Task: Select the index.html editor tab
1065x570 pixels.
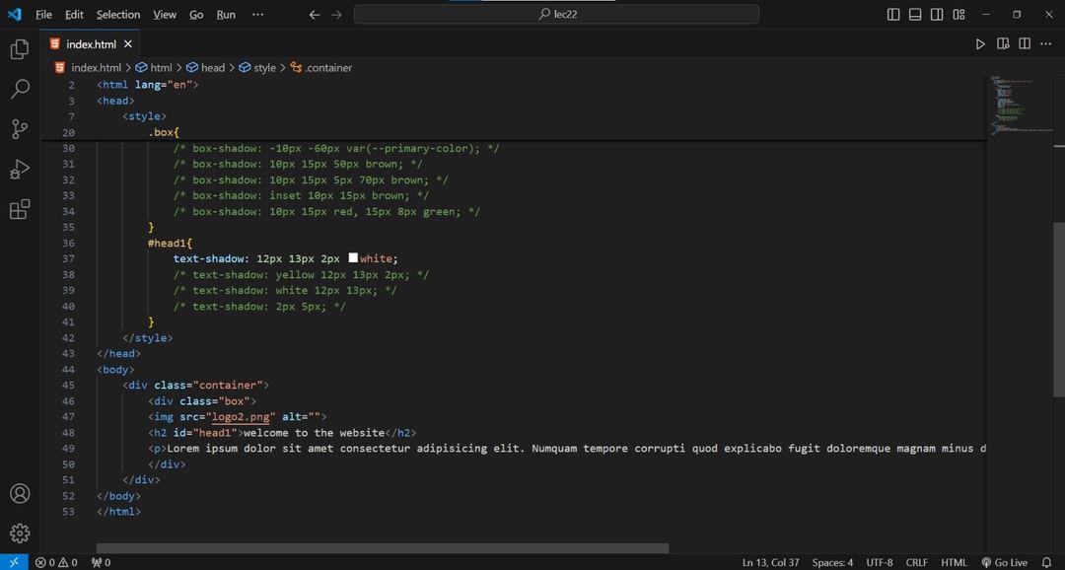Action: point(91,44)
